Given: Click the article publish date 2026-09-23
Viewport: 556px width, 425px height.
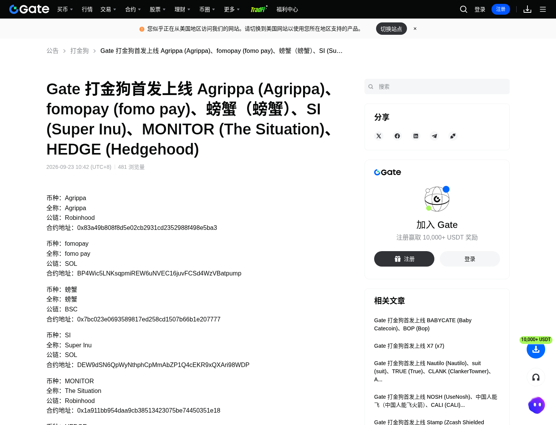Looking at the screenshot, I should point(79,167).
